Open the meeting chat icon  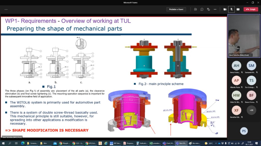(202, 9)
